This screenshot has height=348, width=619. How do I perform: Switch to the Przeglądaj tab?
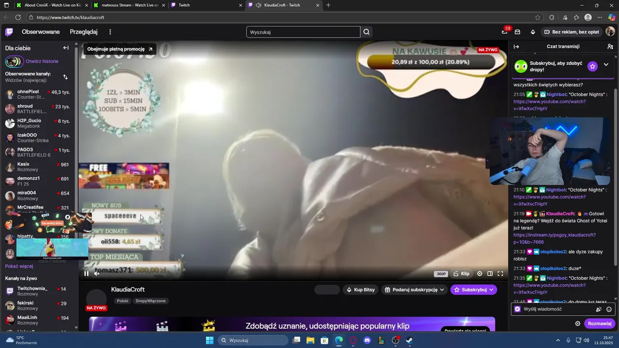point(84,32)
